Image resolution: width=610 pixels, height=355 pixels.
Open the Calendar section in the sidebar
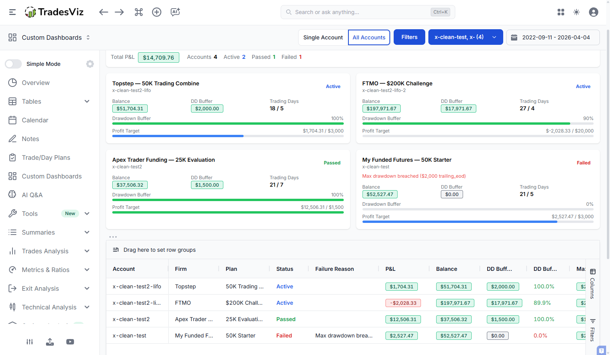34,120
